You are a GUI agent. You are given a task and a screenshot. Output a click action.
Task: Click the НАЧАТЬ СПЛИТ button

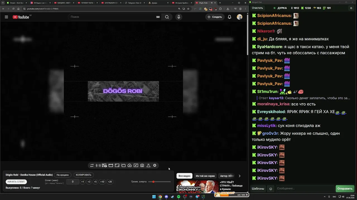tap(16, 182)
